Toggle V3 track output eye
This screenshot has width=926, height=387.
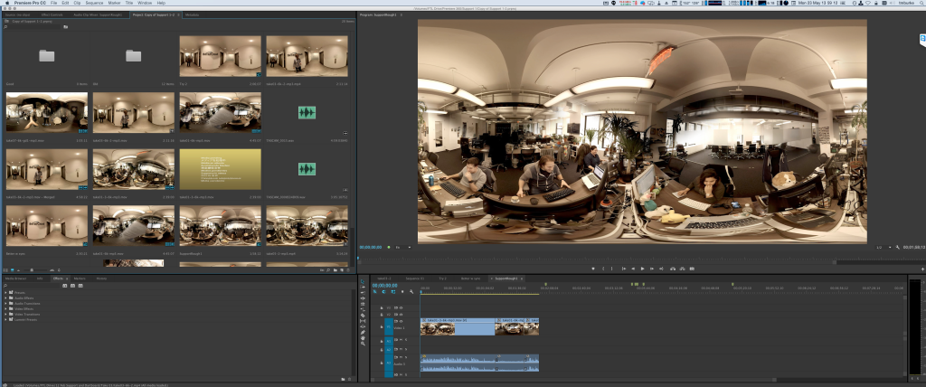(x=401, y=307)
